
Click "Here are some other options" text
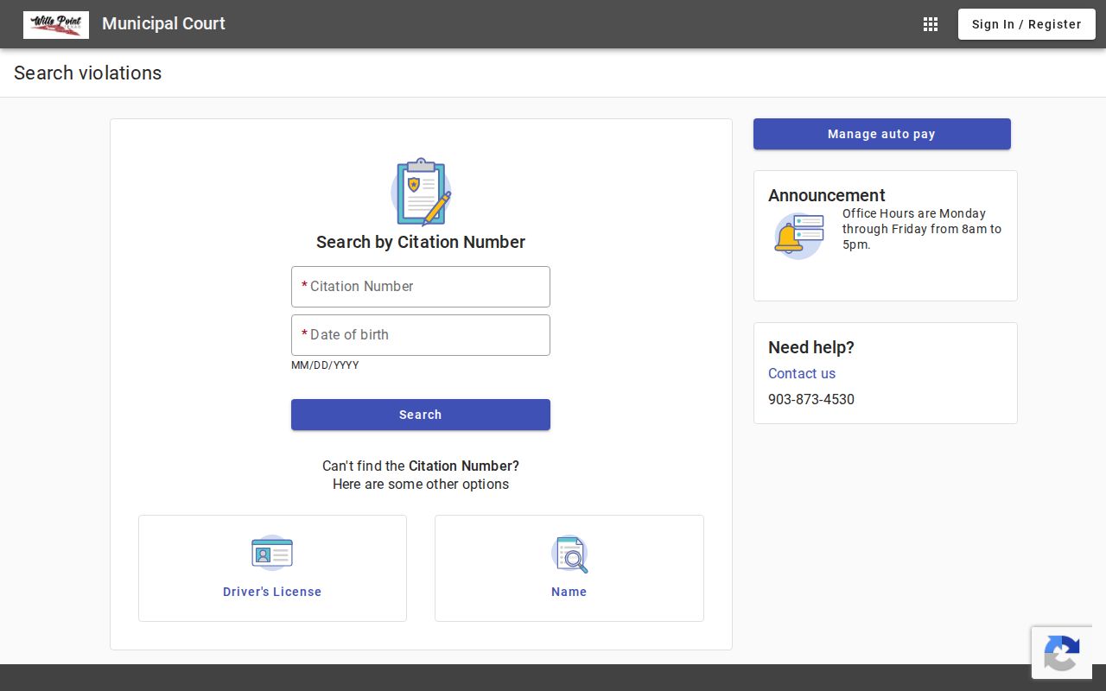click(x=421, y=484)
